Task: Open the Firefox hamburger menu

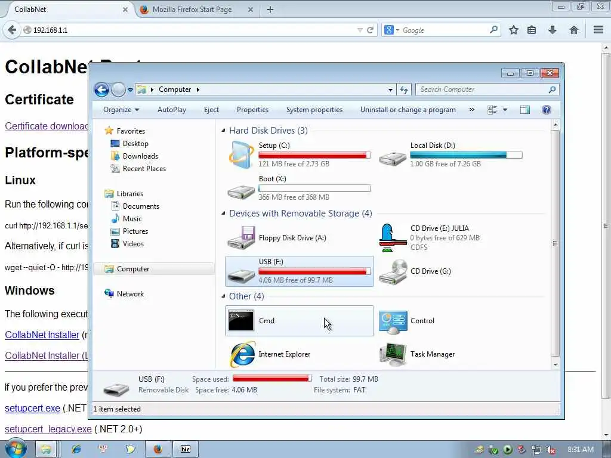Action: pos(598,30)
